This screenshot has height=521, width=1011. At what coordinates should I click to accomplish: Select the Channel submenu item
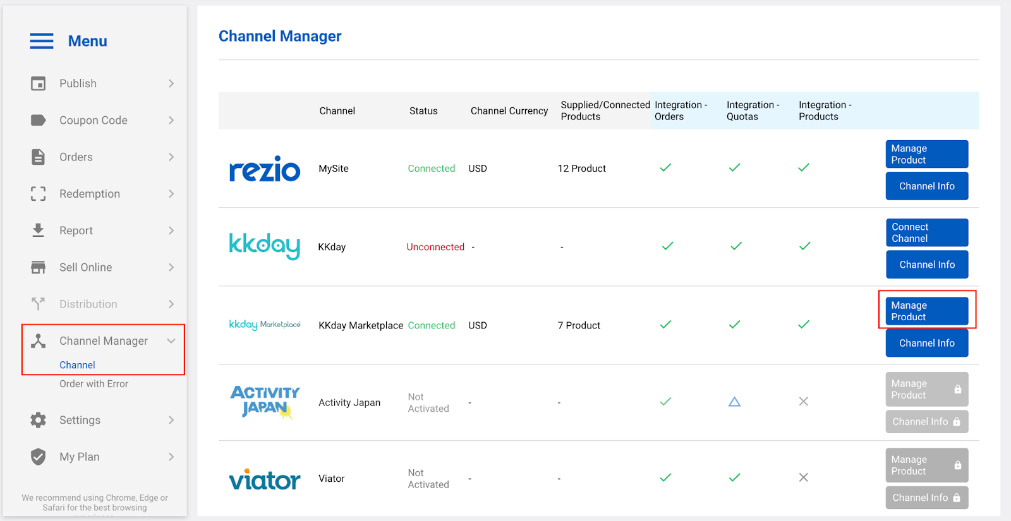(x=77, y=365)
